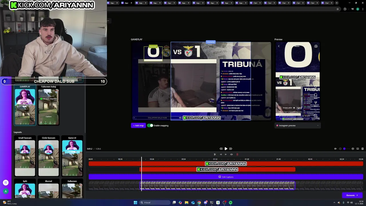Click the rightmost timeline layout icon
This screenshot has width=366, height=206.
pyautogui.click(x=363, y=149)
